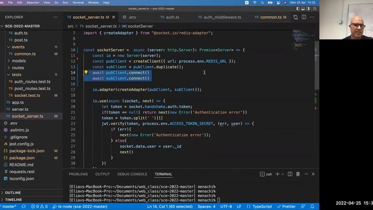
Task: Open the feedback icon in status bar
Action: pyautogui.click(x=303, y=206)
